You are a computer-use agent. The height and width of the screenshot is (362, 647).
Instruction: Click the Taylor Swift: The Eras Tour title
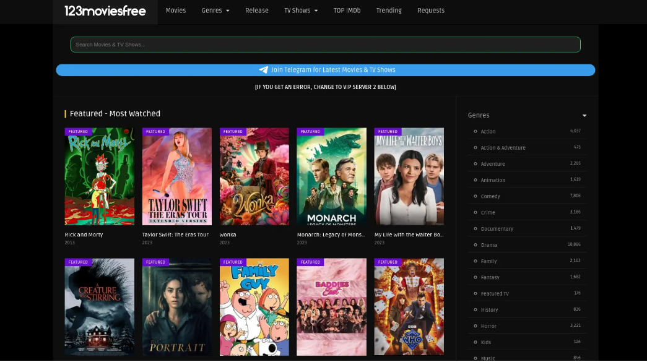[175, 235]
